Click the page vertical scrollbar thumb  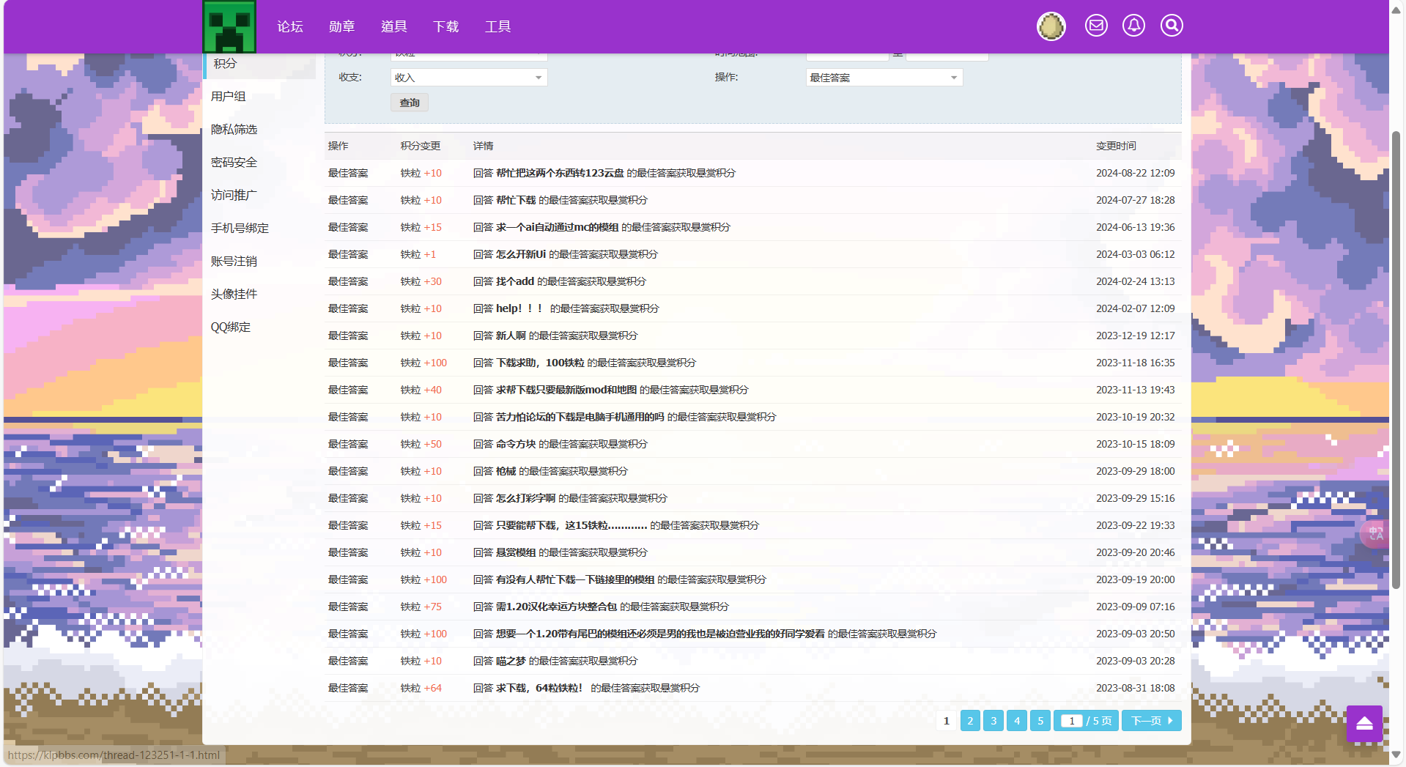[1396, 359]
